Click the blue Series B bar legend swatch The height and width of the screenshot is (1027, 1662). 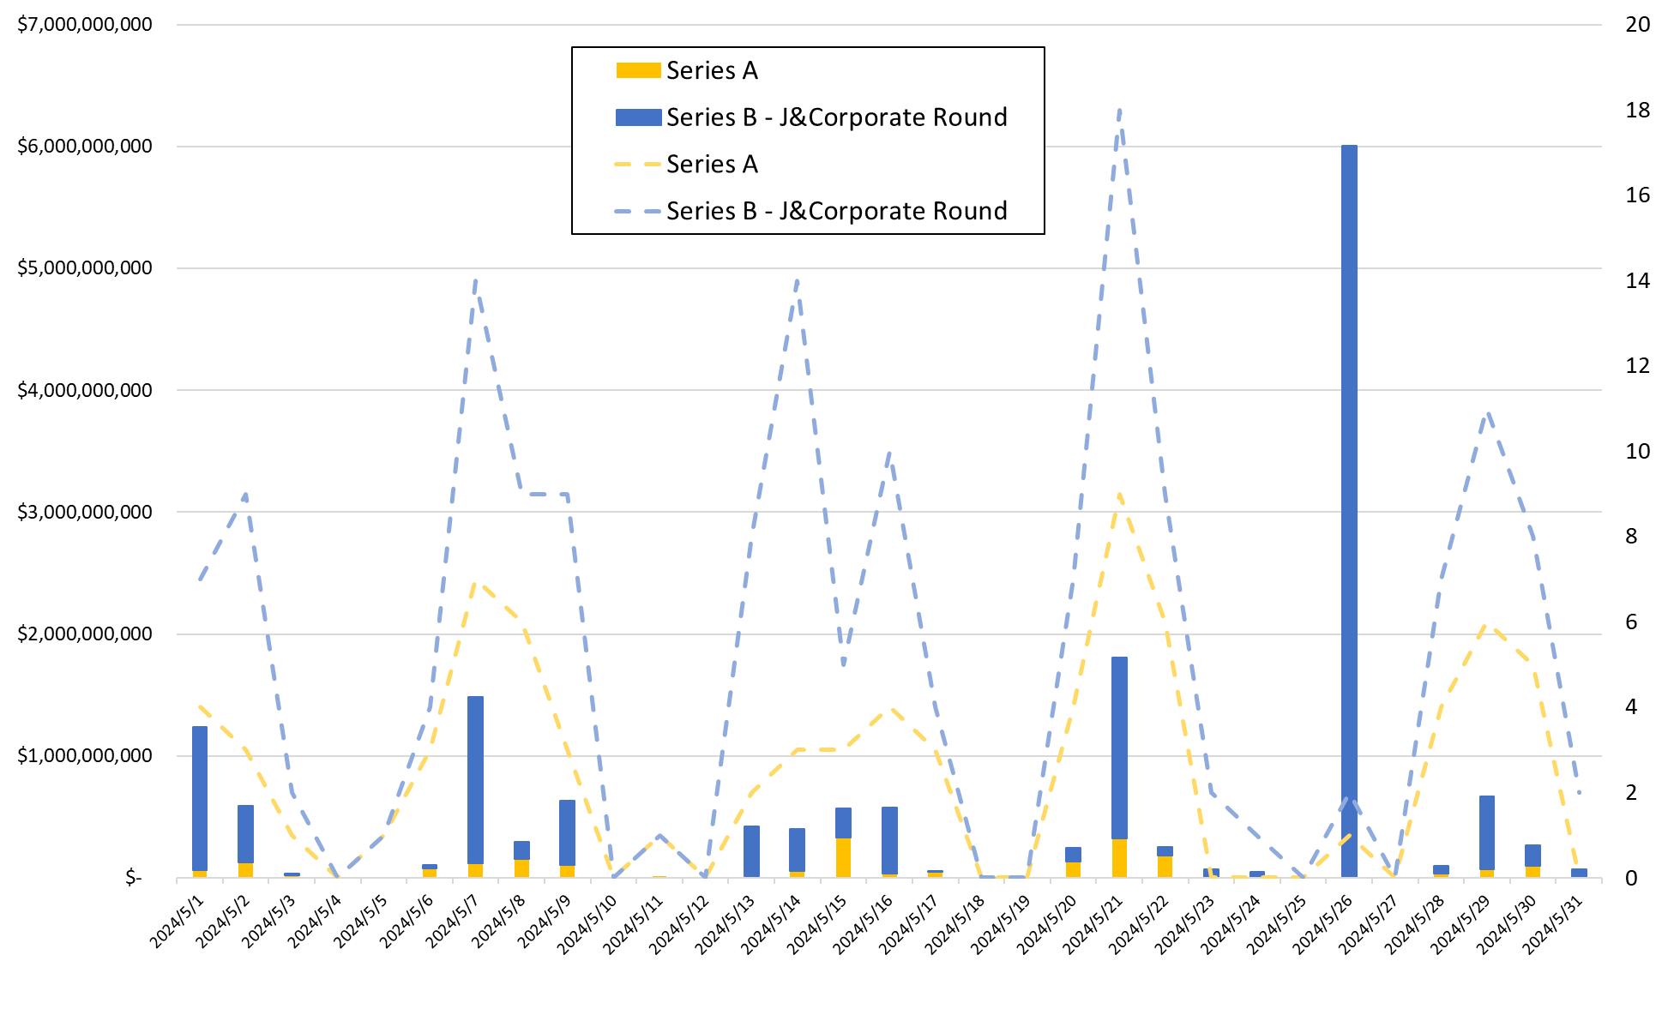[x=638, y=117]
